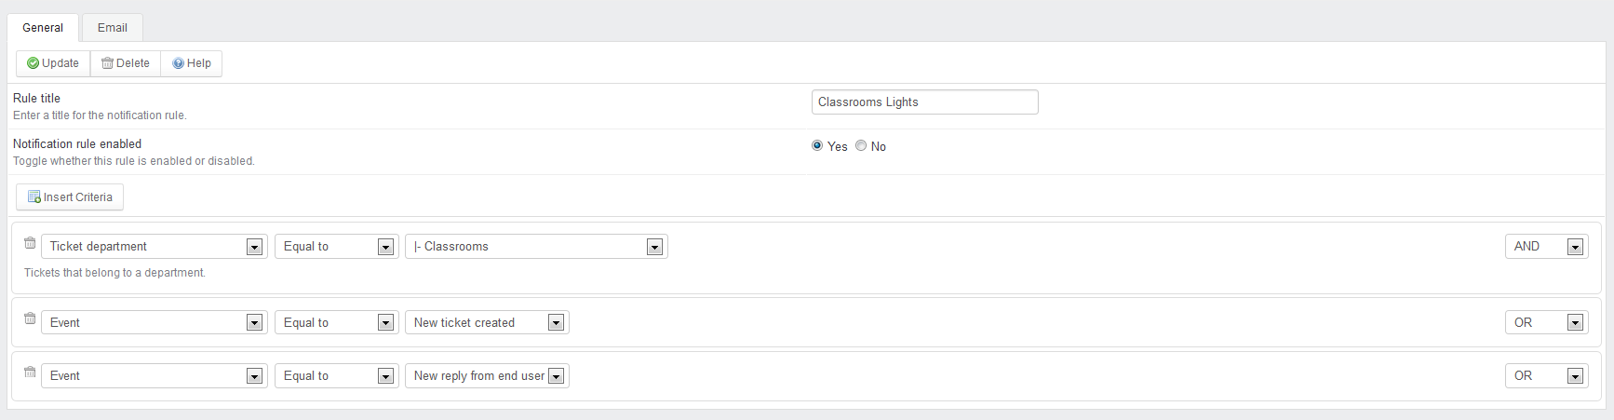Open the last row's OR operator dropdown
Viewport: 1614px width, 420px height.
(x=1546, y=376)
